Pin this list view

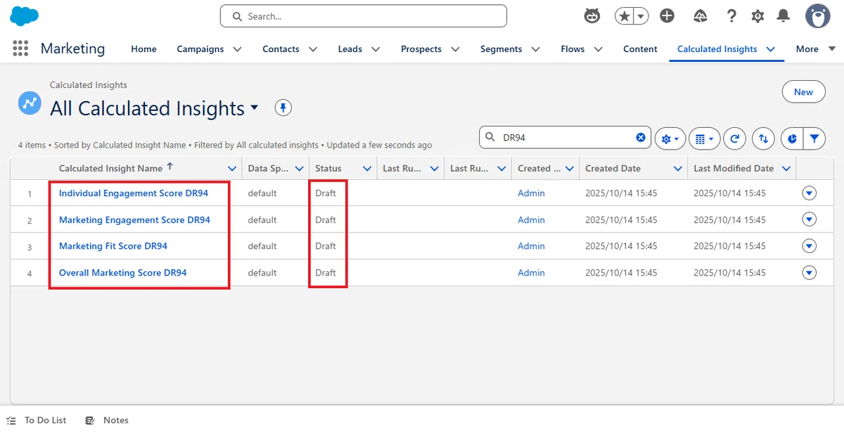[x=283, y=108]
